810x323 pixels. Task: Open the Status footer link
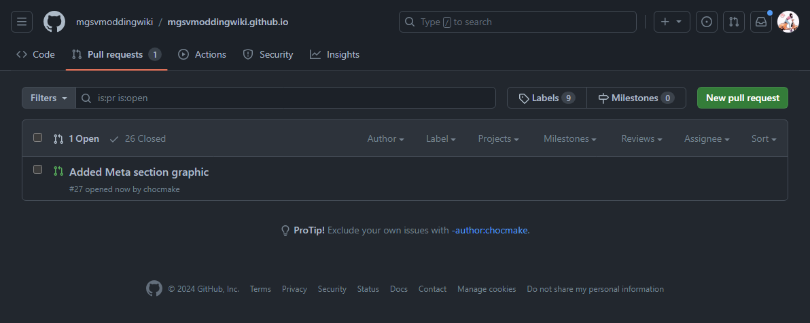368,289
